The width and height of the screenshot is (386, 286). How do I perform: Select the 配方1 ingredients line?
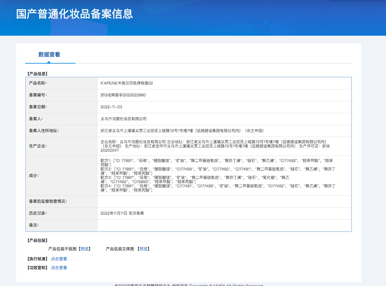coord(217,163)
